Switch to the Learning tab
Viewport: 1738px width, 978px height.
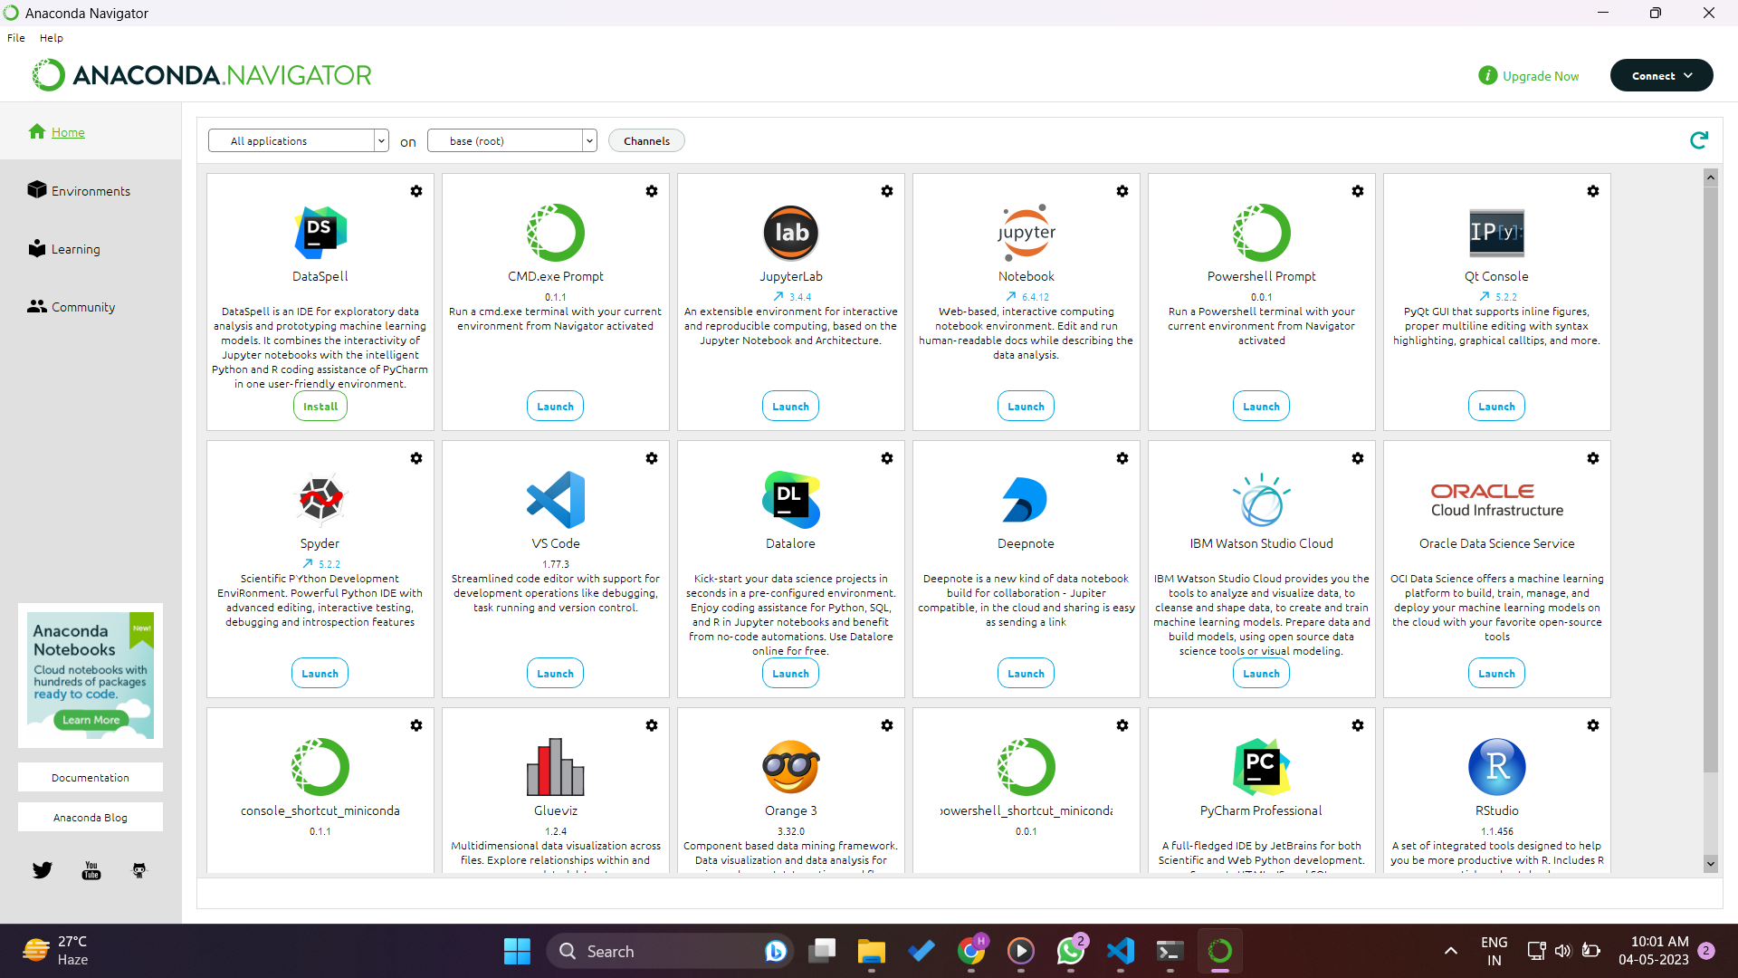91,248
